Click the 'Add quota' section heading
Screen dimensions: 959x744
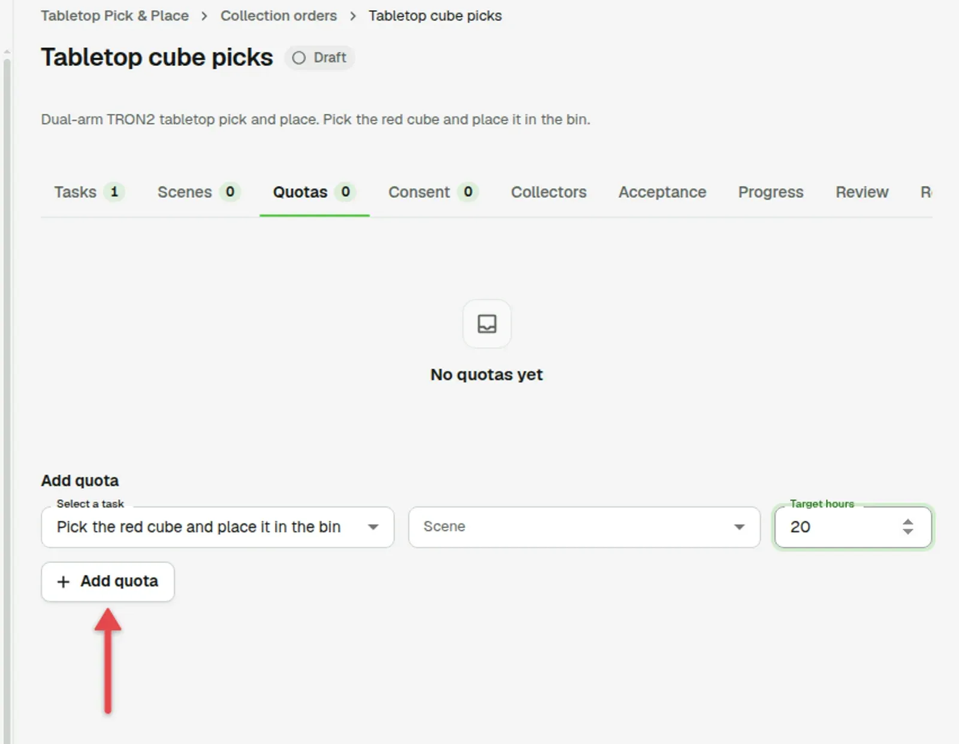point(80,481)
